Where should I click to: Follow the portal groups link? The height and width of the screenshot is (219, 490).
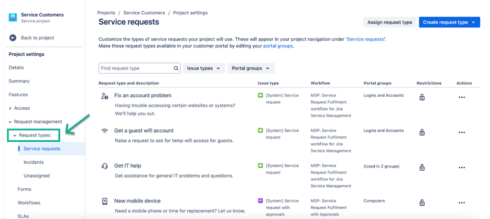278,46
